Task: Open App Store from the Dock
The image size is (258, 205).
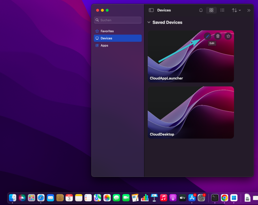Action: 192,198
